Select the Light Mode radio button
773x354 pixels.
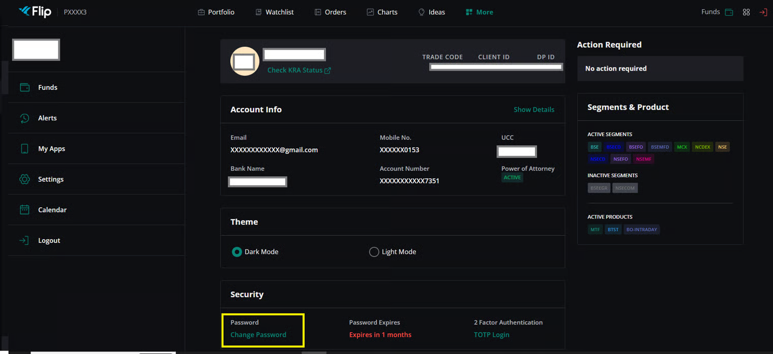coord(374,252)
